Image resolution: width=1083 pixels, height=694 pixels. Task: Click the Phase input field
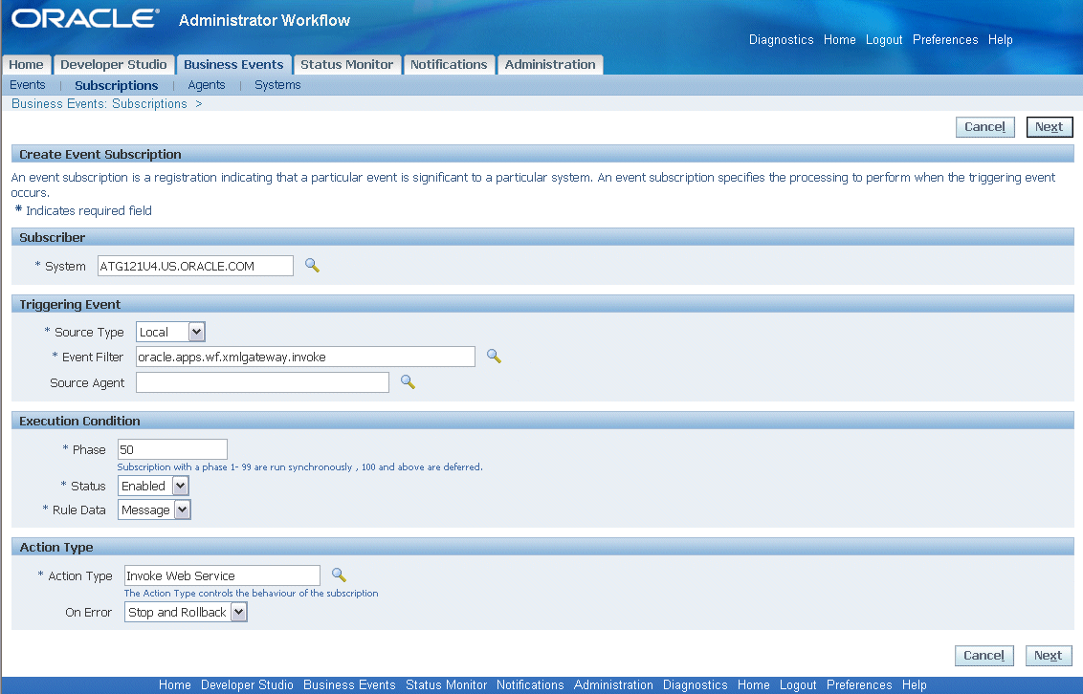[x=172, y=449]
